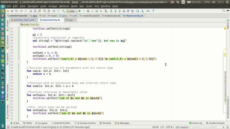Image resolution: width=230 pixels, height=129 pixels.
Task: Open the LF line separator selector
Action: click(162, 127)
